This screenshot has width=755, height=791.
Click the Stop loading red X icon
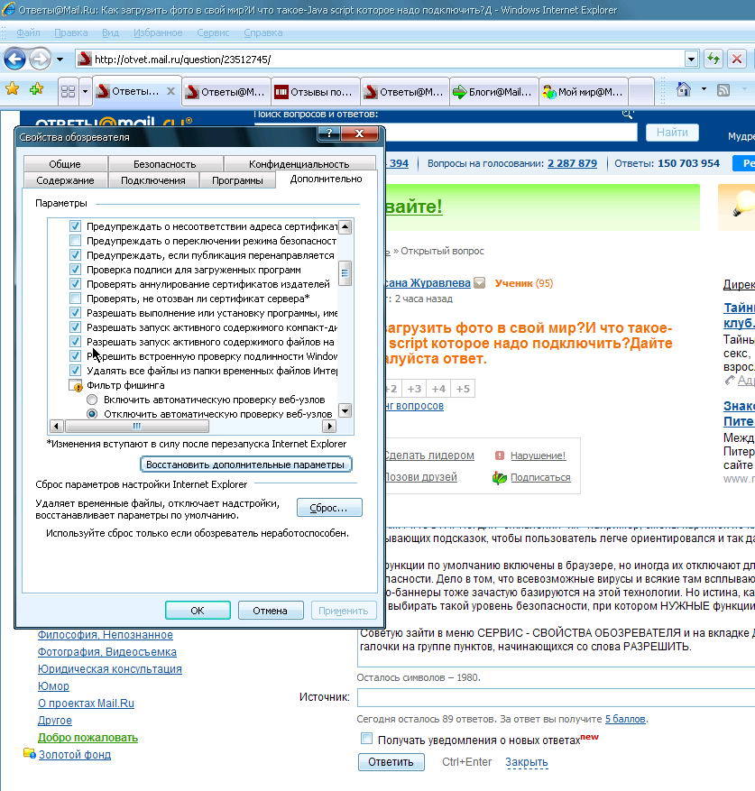point(737,59)
